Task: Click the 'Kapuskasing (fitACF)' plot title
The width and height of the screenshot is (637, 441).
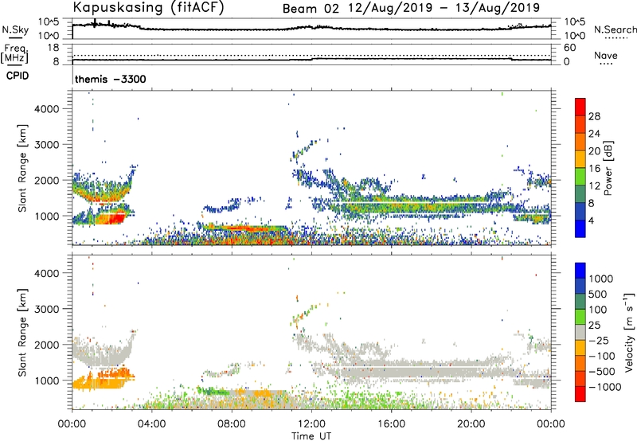Action: pyautogui.click(x=148, y=7)
